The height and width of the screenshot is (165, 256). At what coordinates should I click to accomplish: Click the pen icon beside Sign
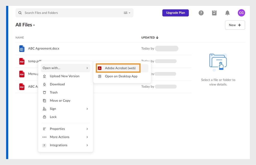45,109
